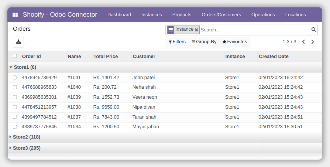330x167 pixels.
Task: Click customer Veera neon
Action: click(145, 97)
